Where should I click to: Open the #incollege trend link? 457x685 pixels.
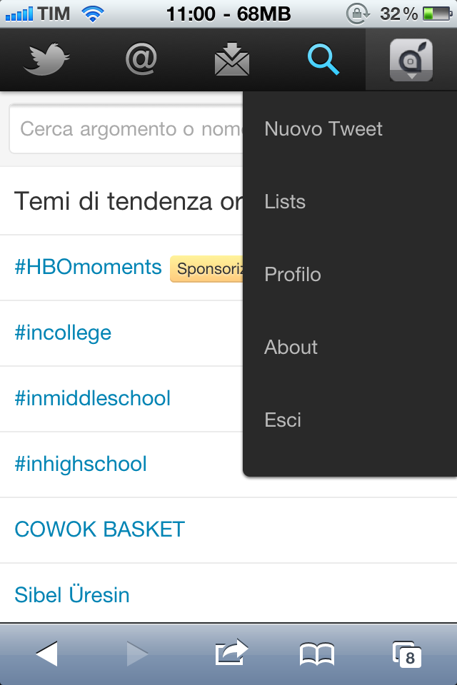pos(63,333)
